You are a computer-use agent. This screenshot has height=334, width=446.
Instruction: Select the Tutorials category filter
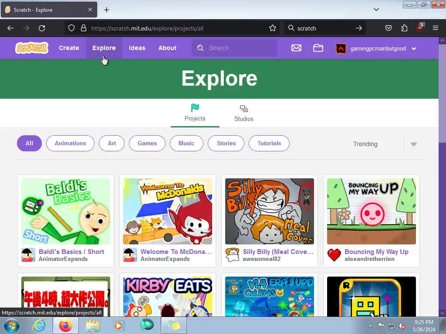269,144
